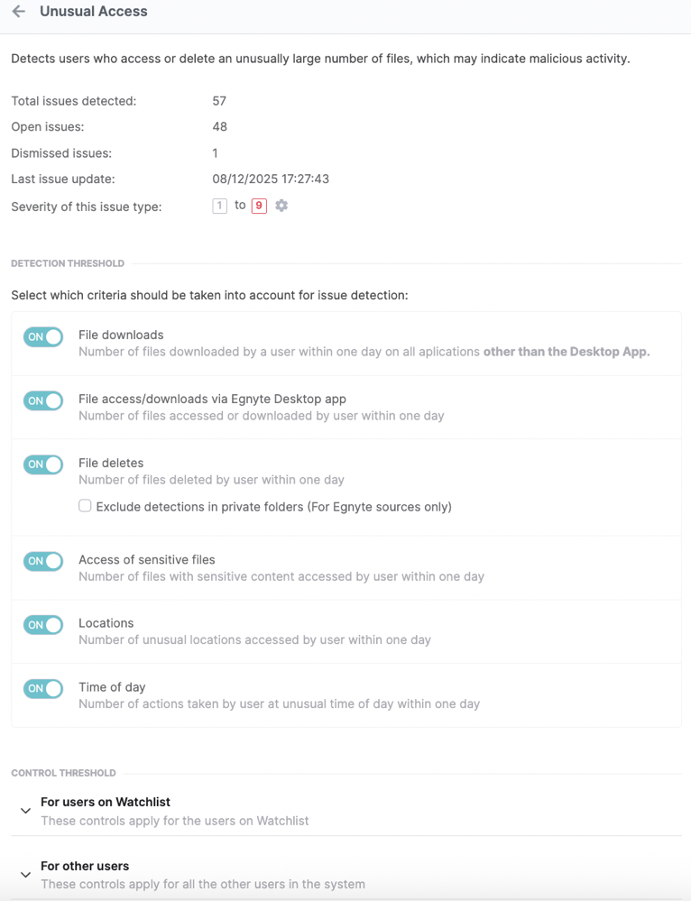Open severity settings gear icon
Viewport: 691px width, 901px height.
[281, 206]
